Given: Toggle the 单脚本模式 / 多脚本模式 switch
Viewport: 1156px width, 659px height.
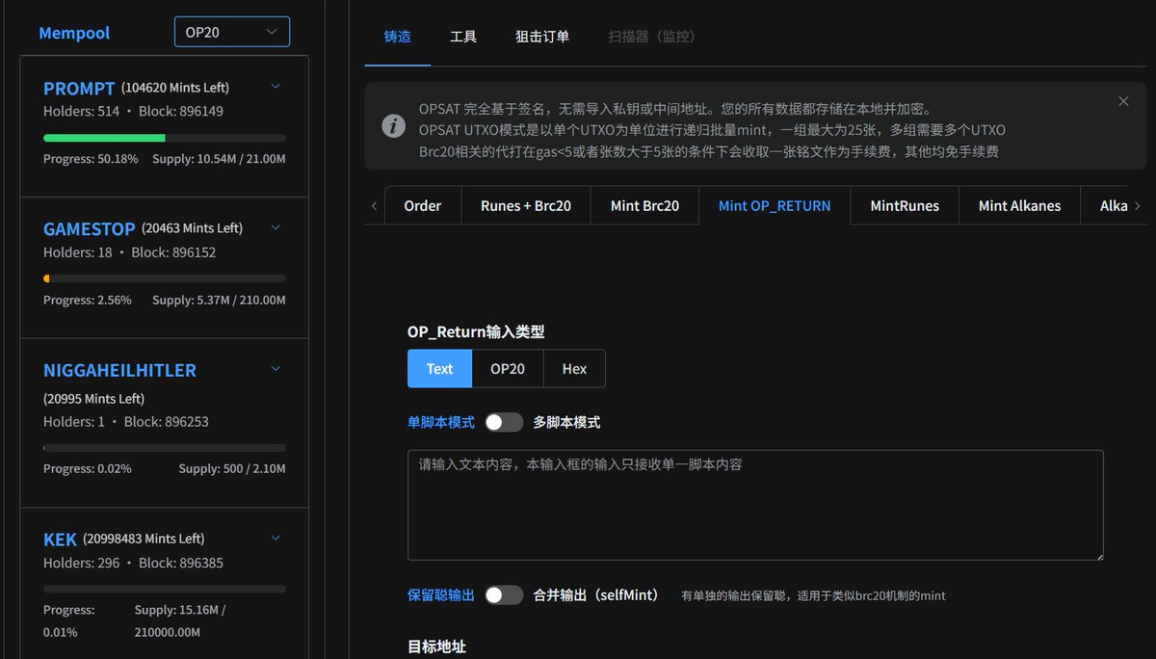Looking at the screenshot, I should (504, 422).
